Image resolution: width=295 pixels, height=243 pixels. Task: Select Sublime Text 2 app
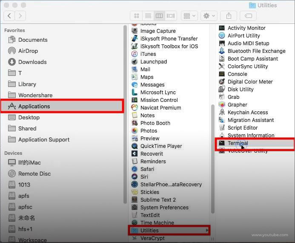(x=154, y=200)
